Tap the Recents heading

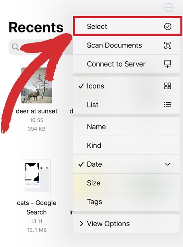pyautogui.click(x=36, y=27)
